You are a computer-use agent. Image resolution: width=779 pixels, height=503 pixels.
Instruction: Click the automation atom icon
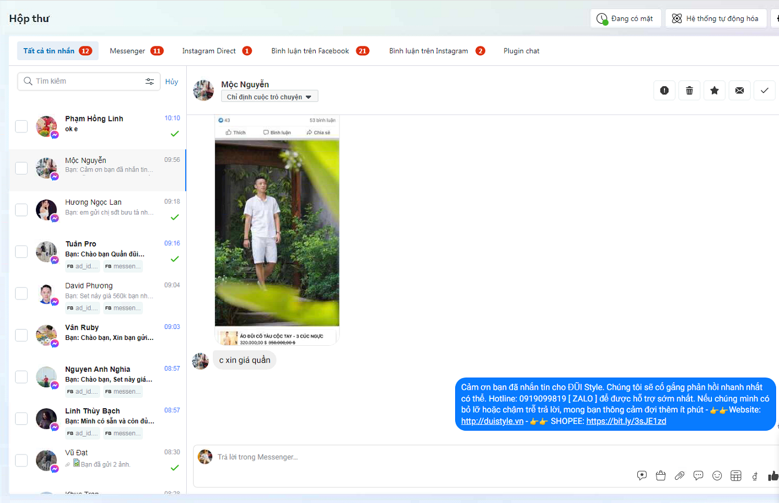677,19
